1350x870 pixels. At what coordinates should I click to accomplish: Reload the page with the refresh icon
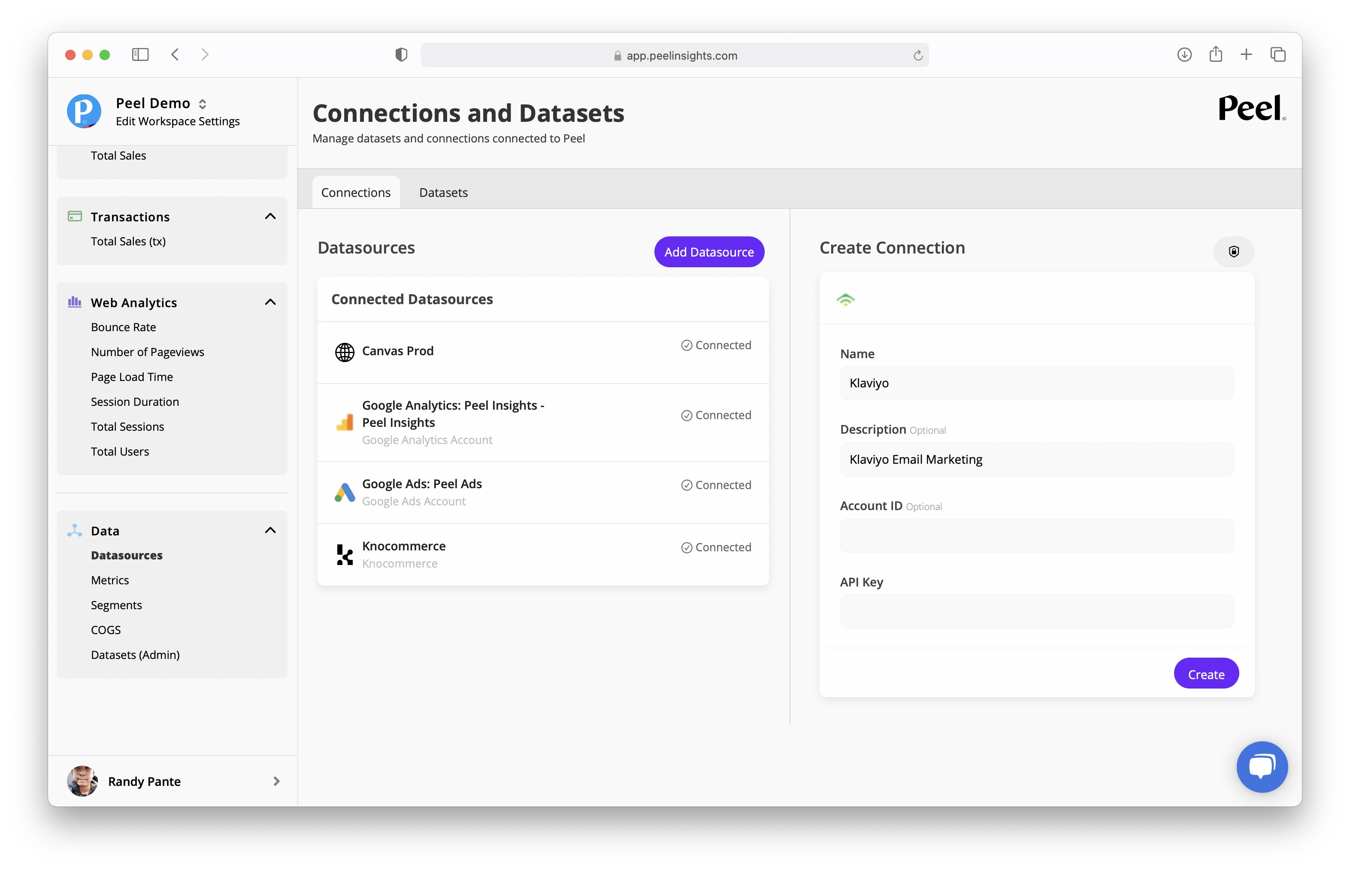918,55
